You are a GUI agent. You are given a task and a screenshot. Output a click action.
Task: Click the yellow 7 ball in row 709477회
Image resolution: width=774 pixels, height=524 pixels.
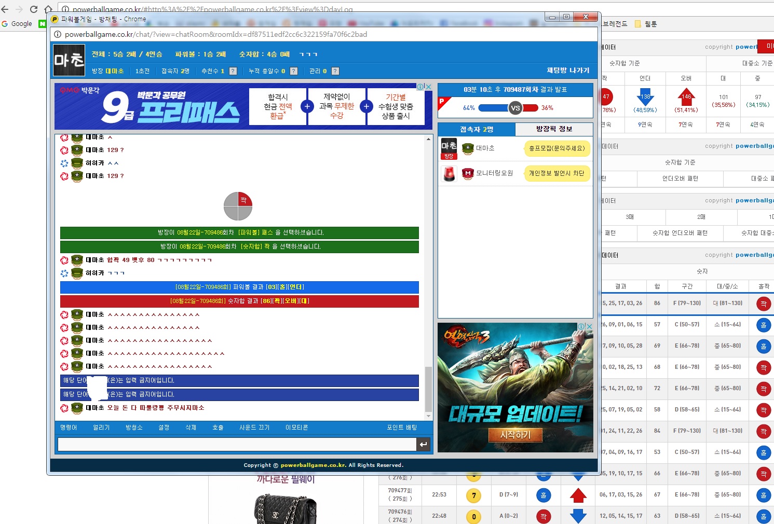473,495
